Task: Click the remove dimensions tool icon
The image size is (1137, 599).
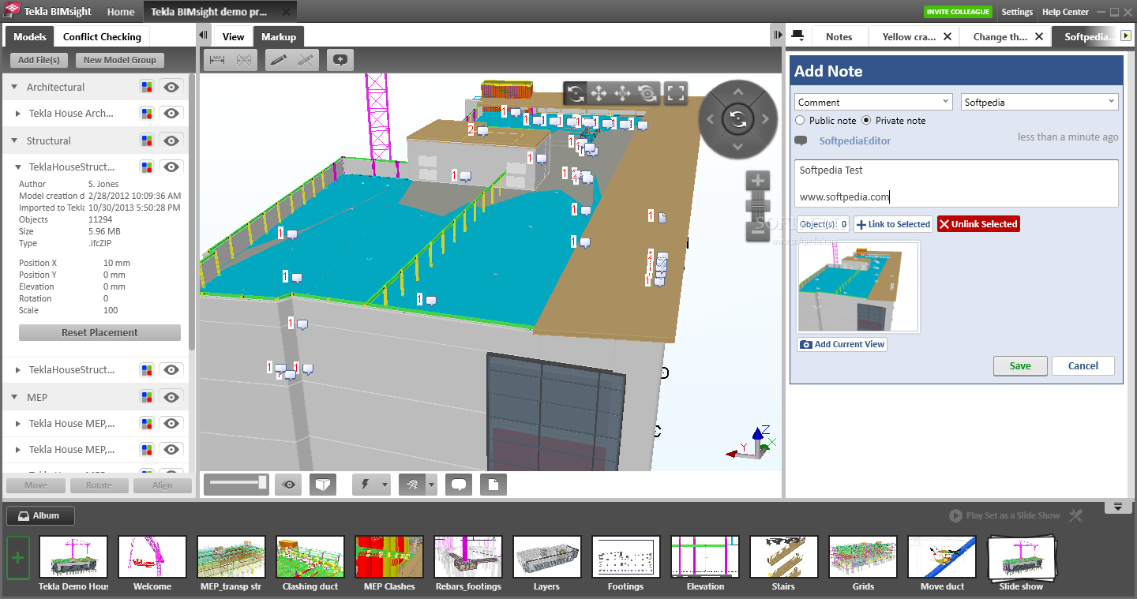Action: coord(244,60)
